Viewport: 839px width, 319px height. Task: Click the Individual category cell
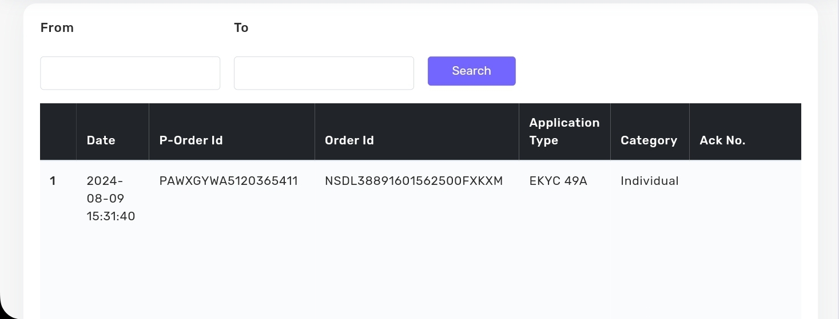coord(649,181)
